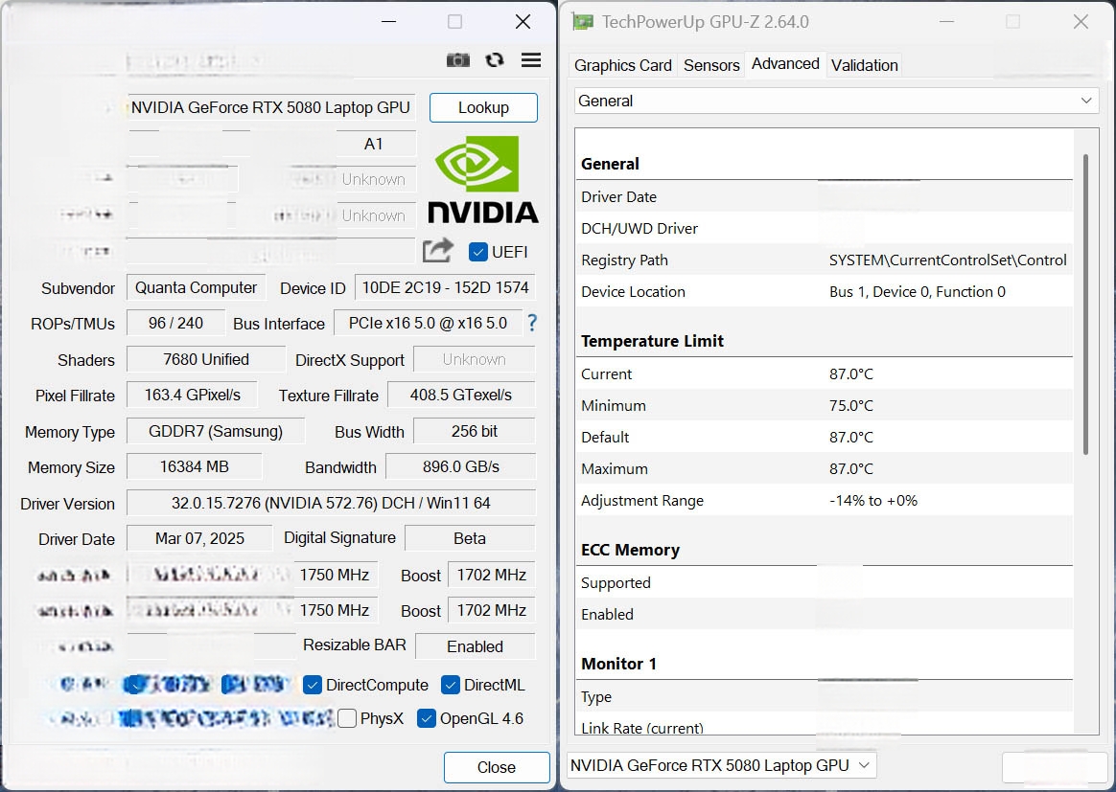Screen dimensions: 1116x792
Task: Click the PCIe x16 5.0 bus interface value
Action: click(428, 323)
